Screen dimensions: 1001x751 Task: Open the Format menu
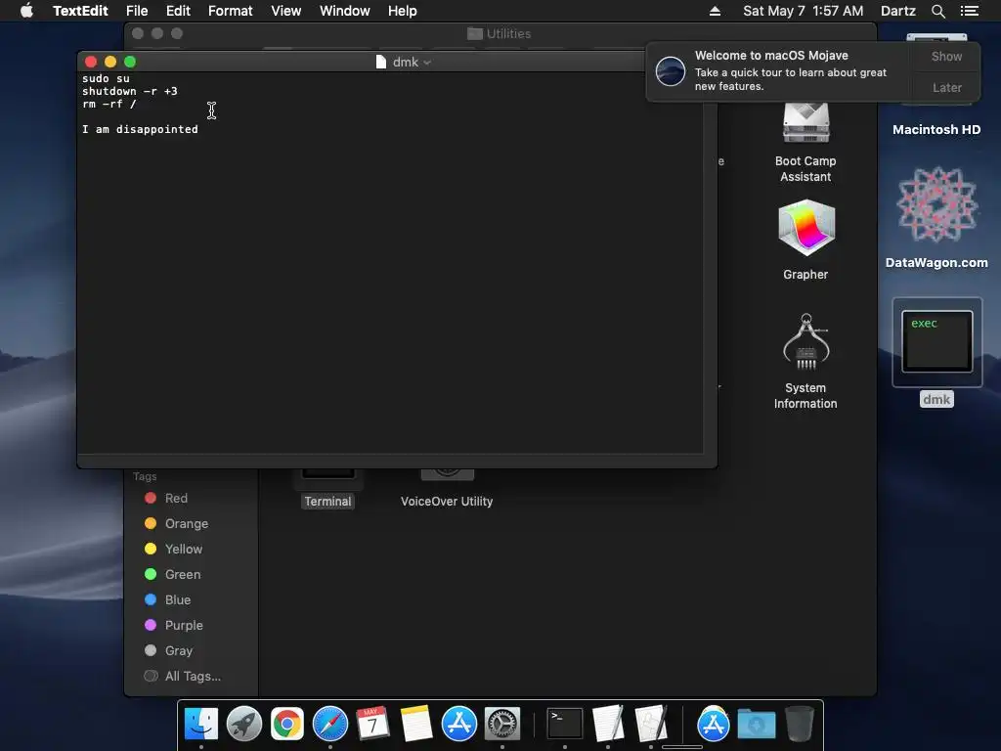coord(231,11)
